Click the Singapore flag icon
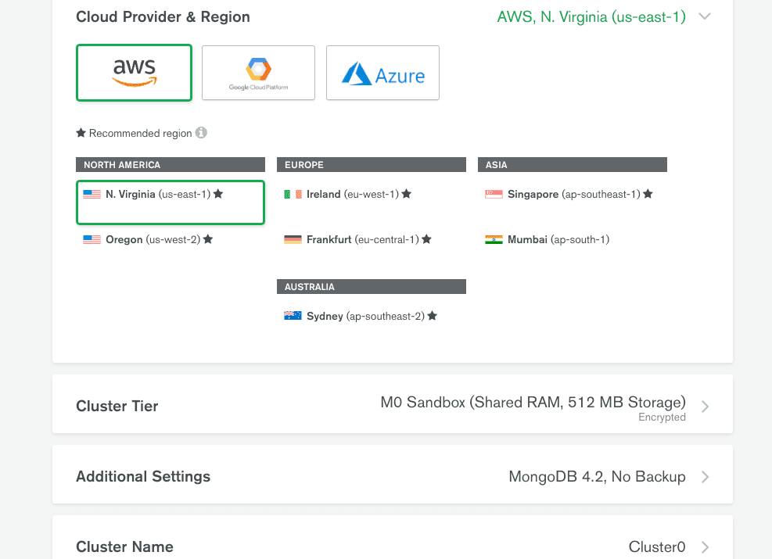The height and width of the screenshot is (559, 772). pyautogui.click(x=494, y=194)
